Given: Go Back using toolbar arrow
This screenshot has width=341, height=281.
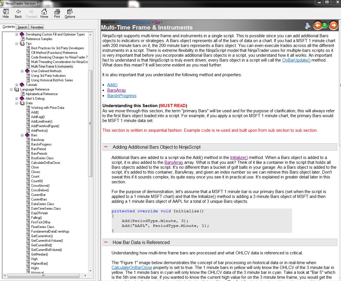Looking at the screenshot, I should 18,13.
